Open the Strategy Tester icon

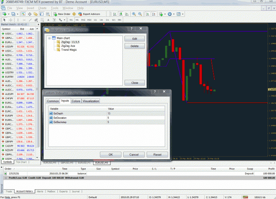point(48,14)
